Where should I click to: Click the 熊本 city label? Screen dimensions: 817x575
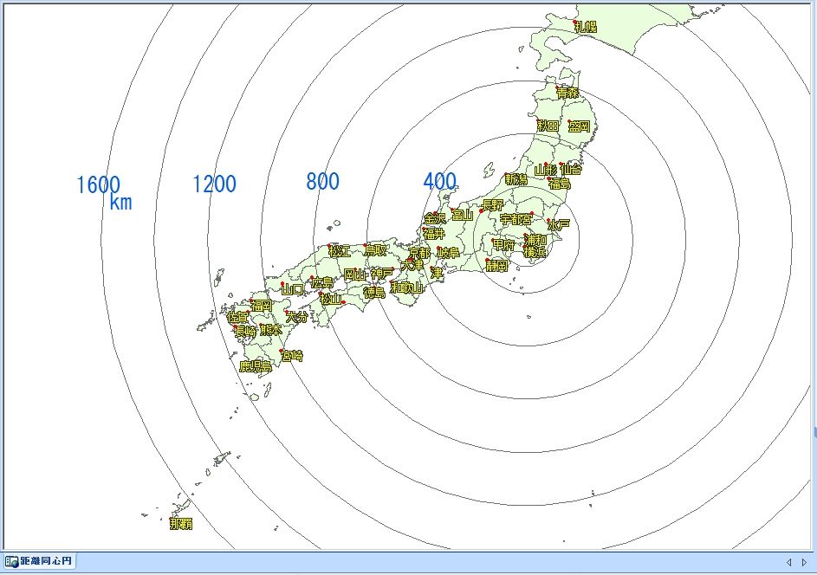click(271, 330)
